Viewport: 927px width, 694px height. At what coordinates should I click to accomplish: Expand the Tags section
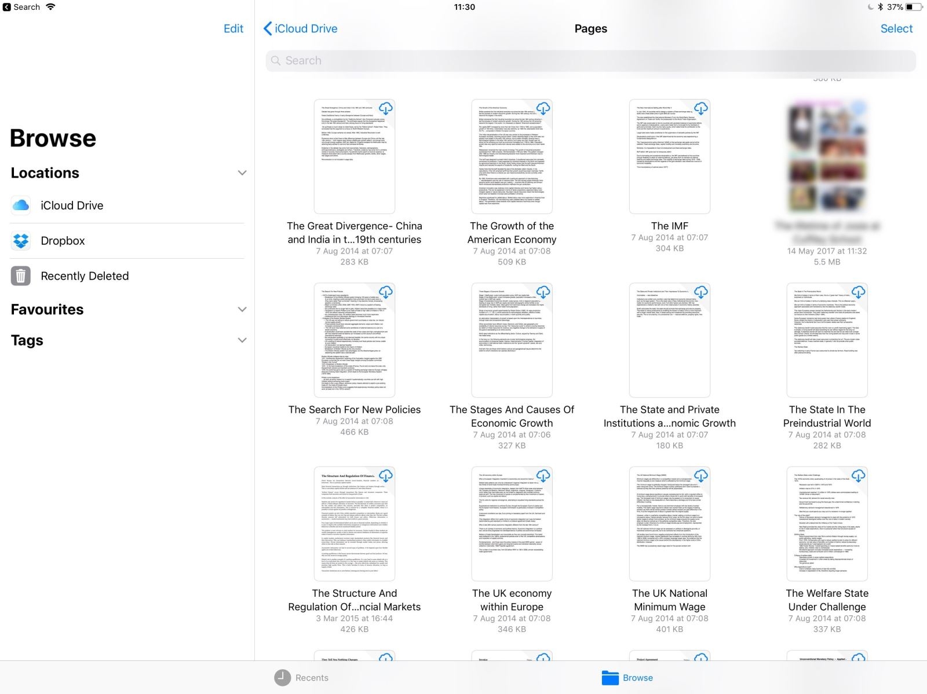(242, 340)
